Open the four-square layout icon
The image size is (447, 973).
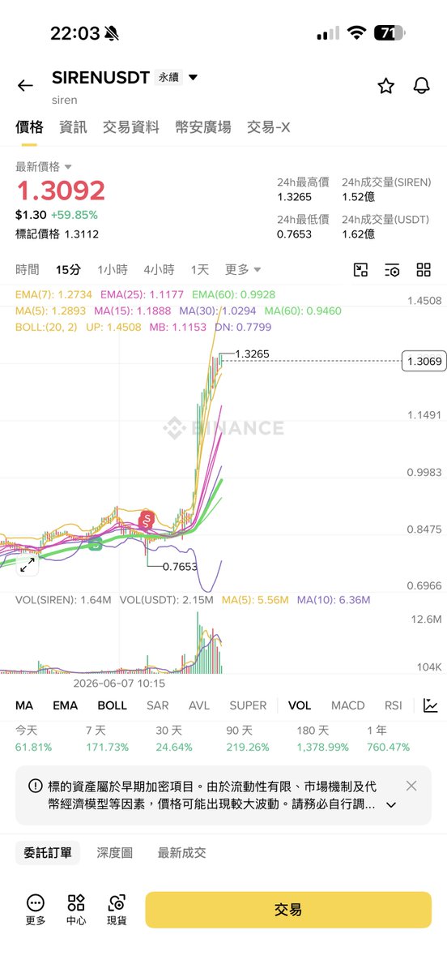coord(424,270)
